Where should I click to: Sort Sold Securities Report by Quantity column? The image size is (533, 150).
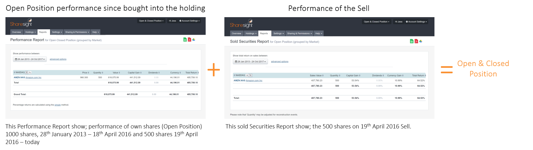pyautogui.click(x=335, y=75)
